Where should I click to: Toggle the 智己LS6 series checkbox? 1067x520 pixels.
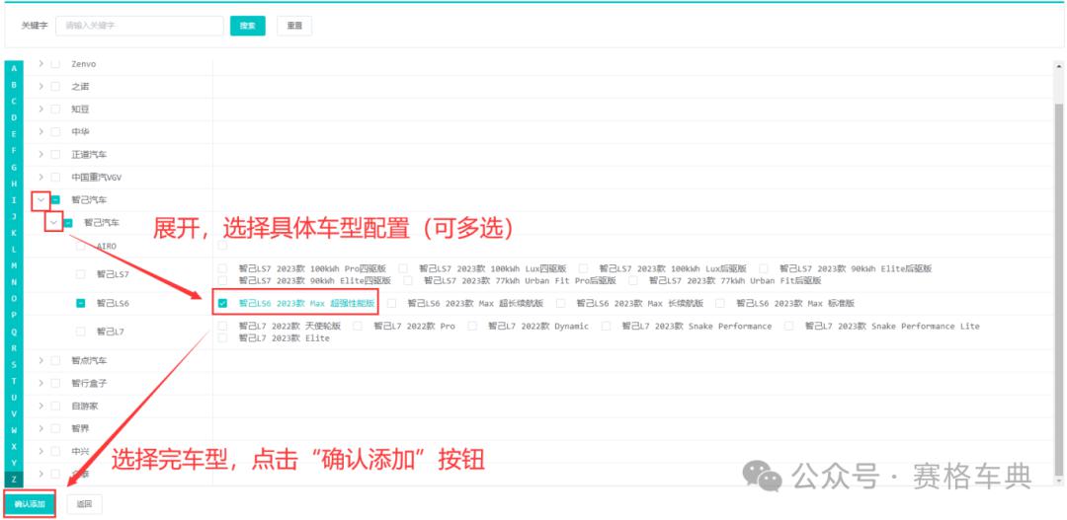pos(81,303)
